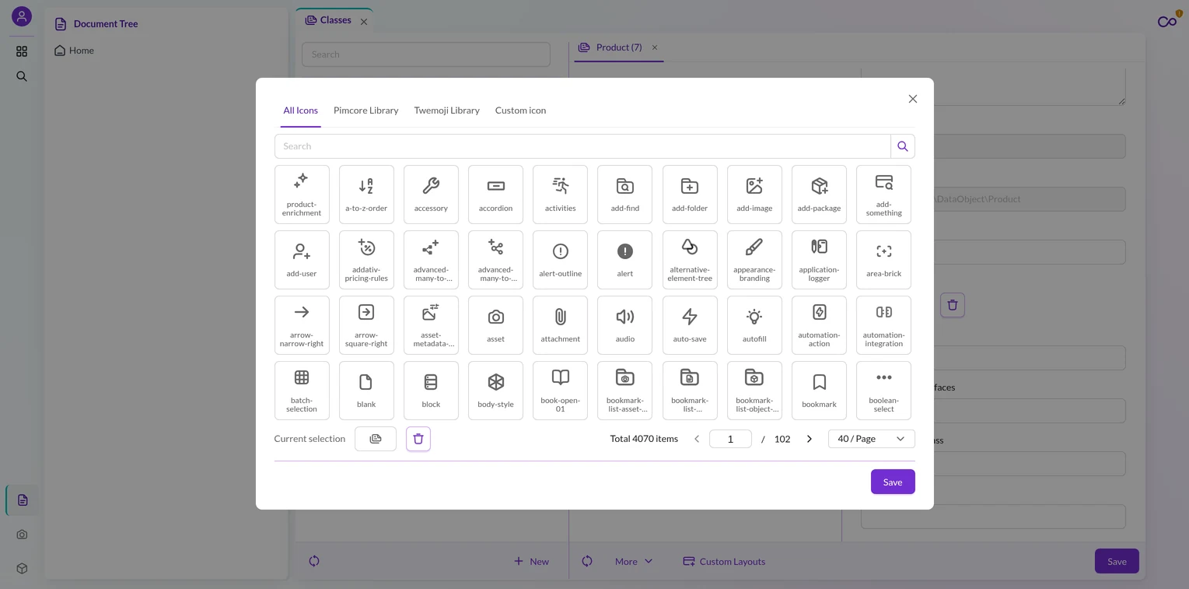Pick the blank document icon
1189x589 pixels.
(x=366, y=390)
